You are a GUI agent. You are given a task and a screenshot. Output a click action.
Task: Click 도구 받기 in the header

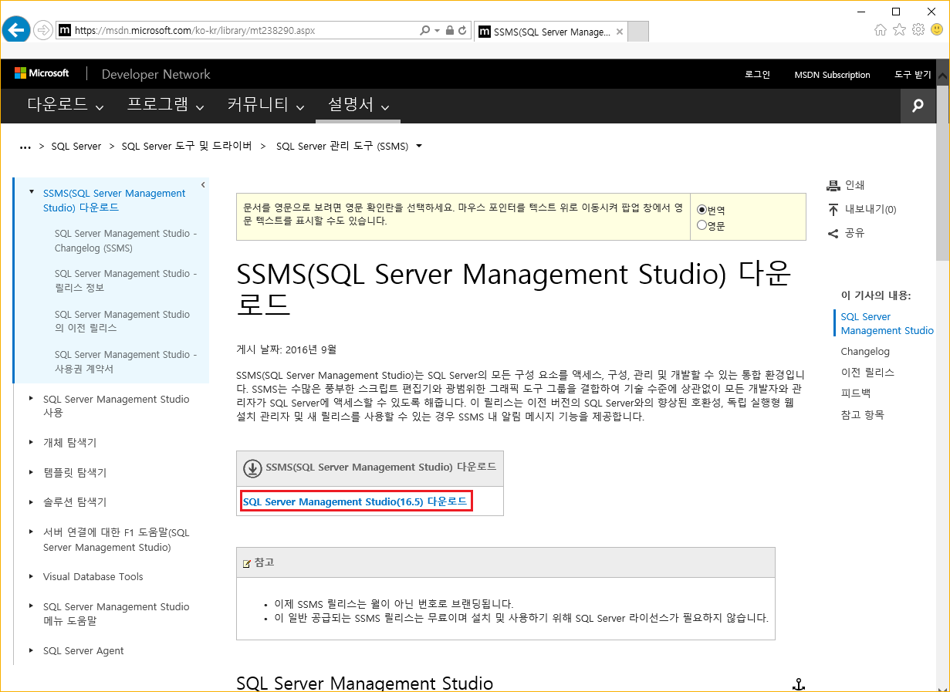(913, 75)
